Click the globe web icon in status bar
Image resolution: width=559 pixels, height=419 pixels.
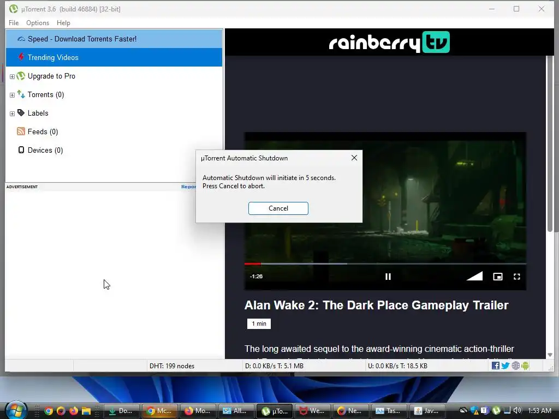pyautogui.click(x=515, y=366)
